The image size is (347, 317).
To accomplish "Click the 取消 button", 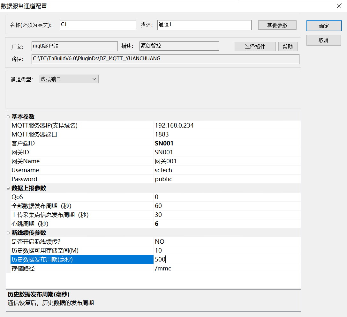I will coord(324,40).
